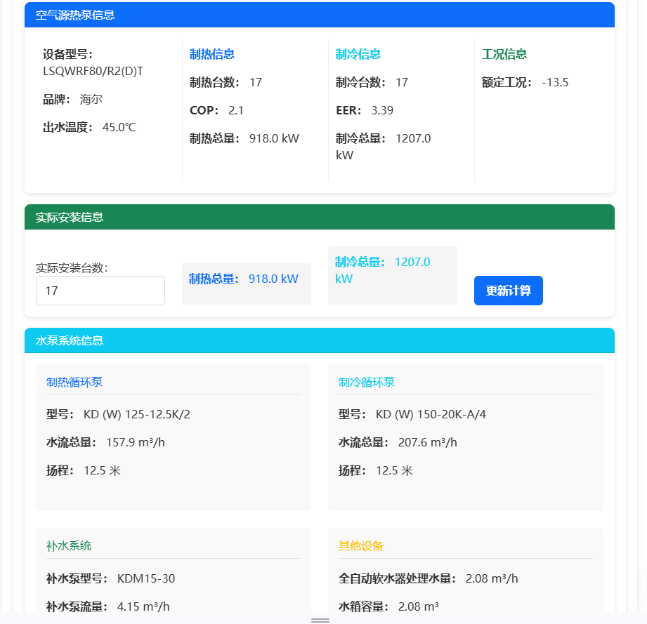
Task: Click the 更新计算 button
Action: tap(509, 291)
